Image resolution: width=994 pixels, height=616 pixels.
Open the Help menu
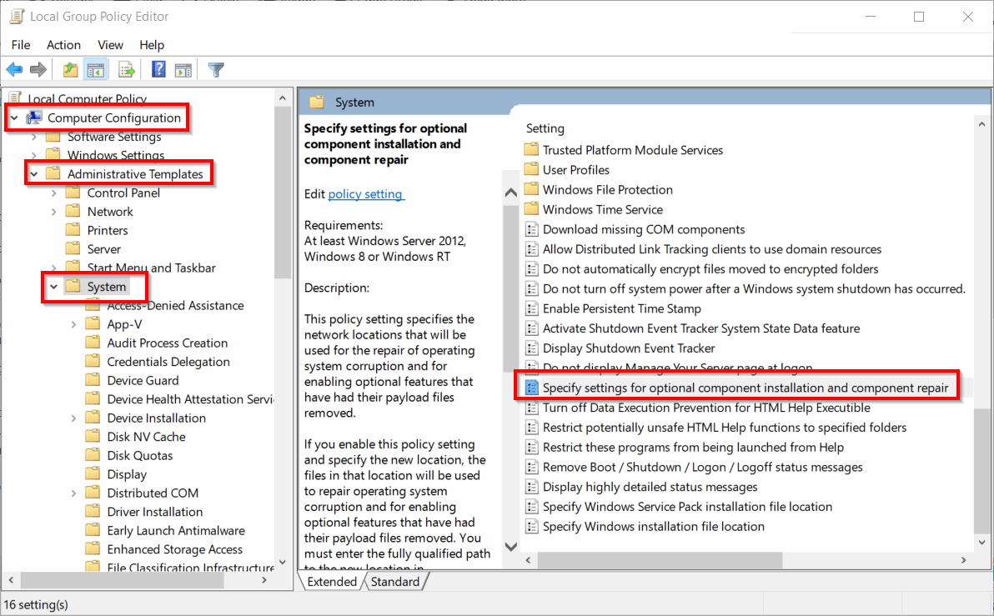[x=152, y=45]
